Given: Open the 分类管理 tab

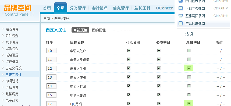Looking at the screenshot, I should [78, 8].
